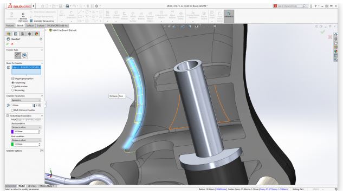
Task: Collapse the Feature Type section
Action: pos(42,50)
